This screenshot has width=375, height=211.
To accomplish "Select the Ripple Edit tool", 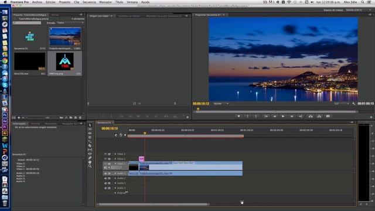I will [90, 133].
